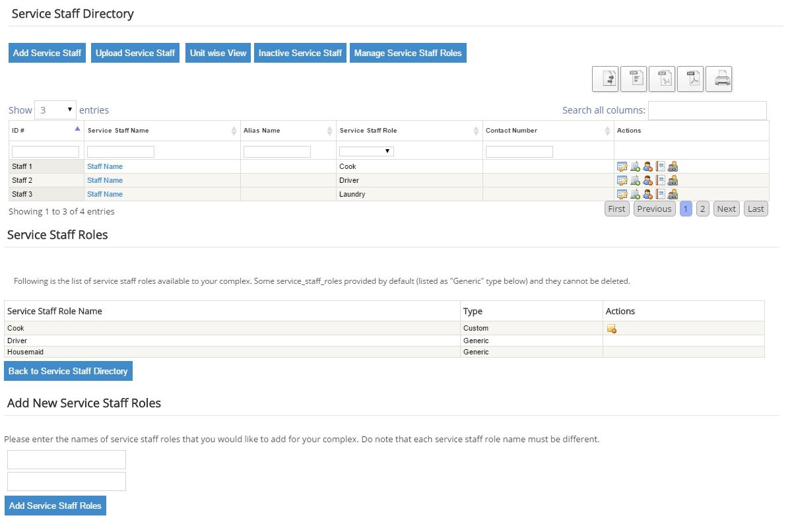Viewport: 792px width, 528px height.
Task: Click the XLS export icon button
Action: [x=662, y=79]
